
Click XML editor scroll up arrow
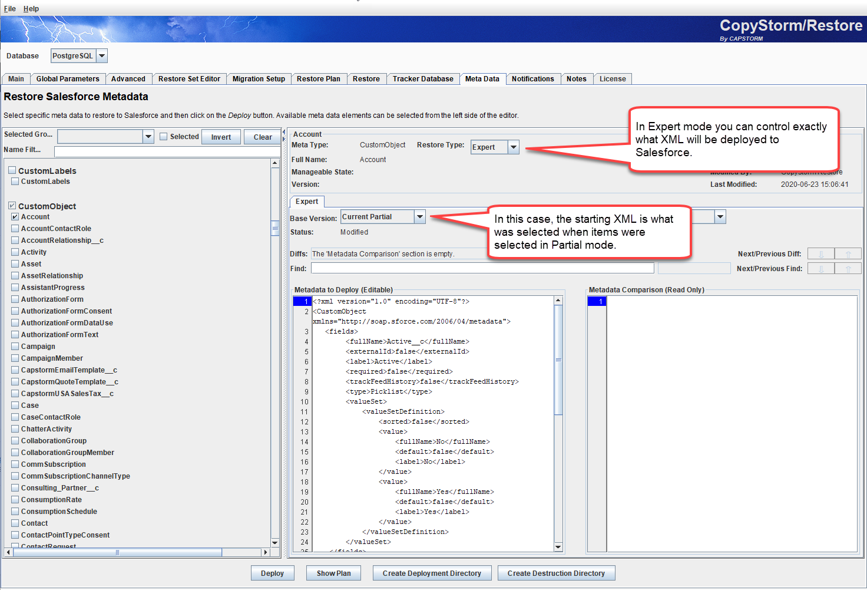point(558,301)
